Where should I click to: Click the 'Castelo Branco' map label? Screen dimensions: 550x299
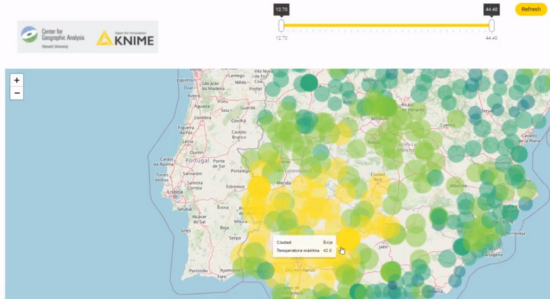pyautogui.click(x=239, y=135)
